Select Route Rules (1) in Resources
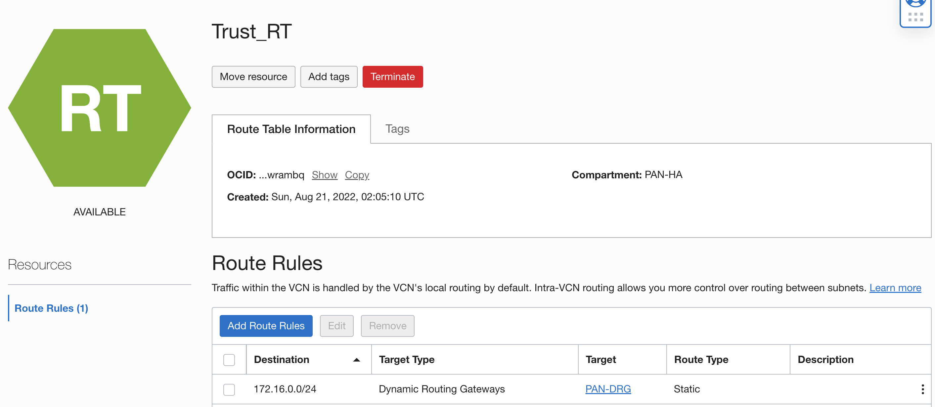 coord(51,308)
